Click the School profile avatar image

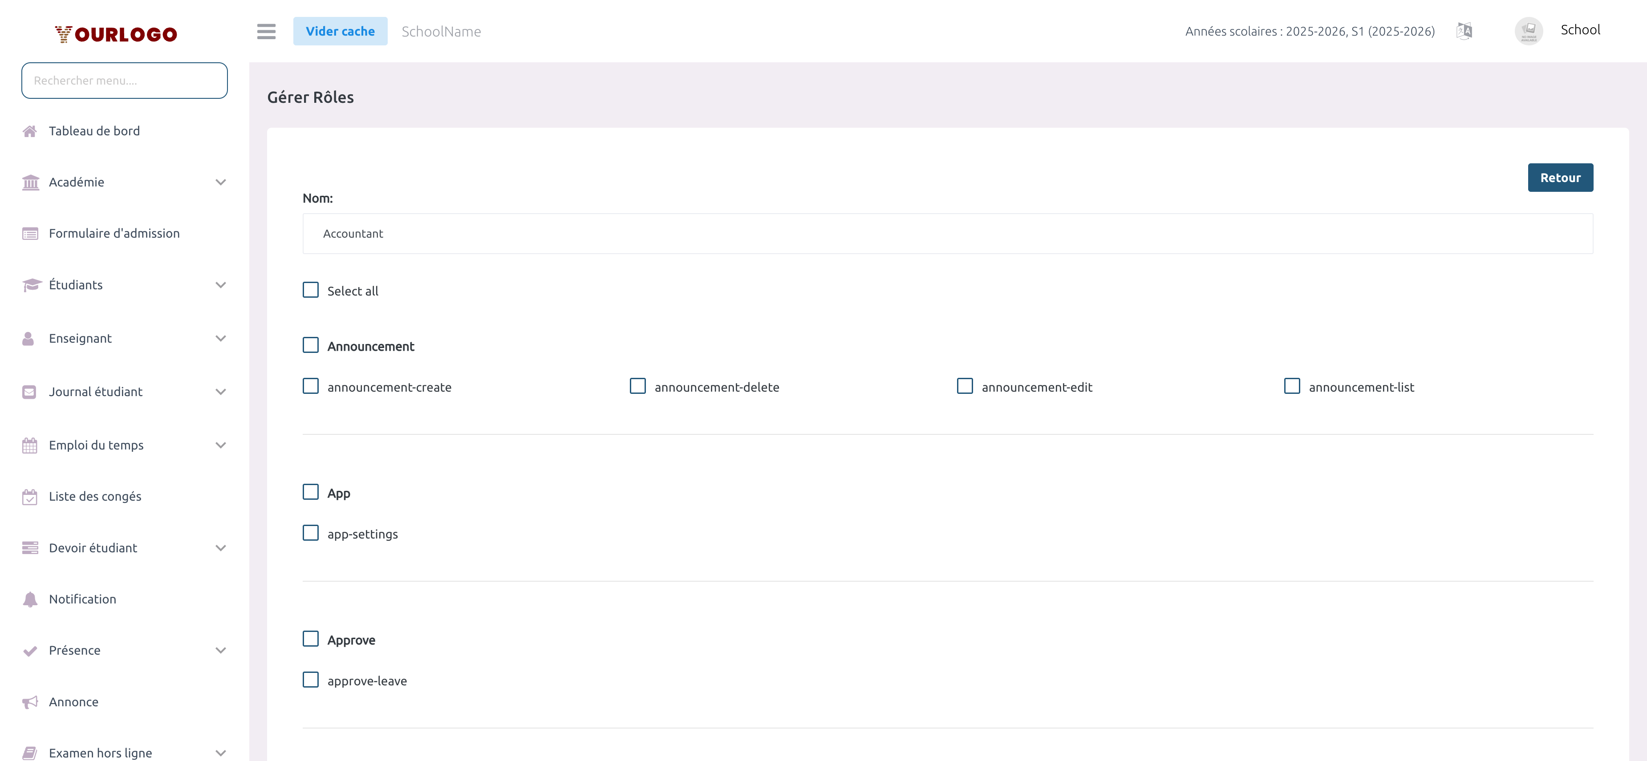point(1529,30)
